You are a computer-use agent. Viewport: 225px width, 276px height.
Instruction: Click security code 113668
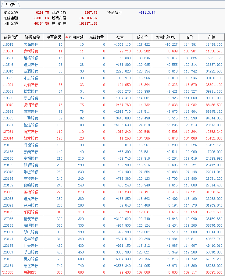[8, 98]
